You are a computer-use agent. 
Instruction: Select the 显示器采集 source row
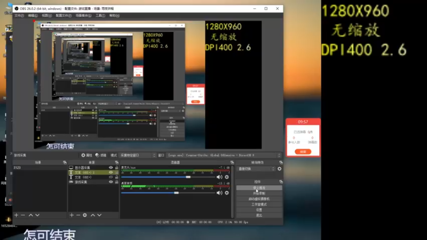coord(93,167)
